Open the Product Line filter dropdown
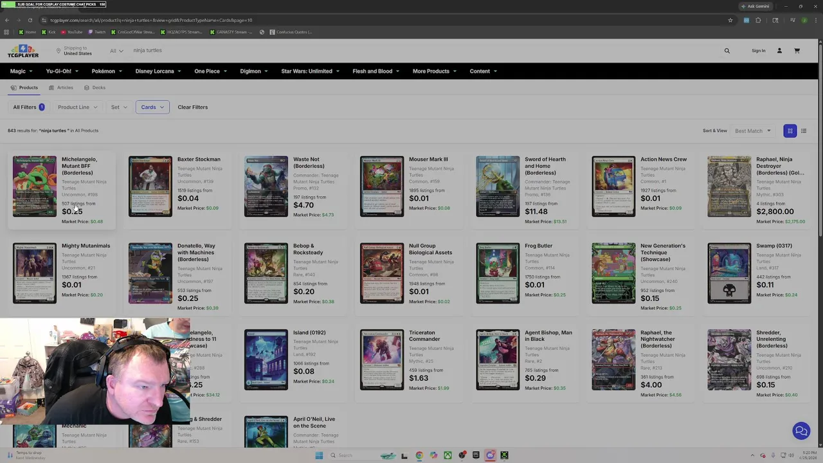The height and width of the screenshot is (463, 823). coord(77,107)
